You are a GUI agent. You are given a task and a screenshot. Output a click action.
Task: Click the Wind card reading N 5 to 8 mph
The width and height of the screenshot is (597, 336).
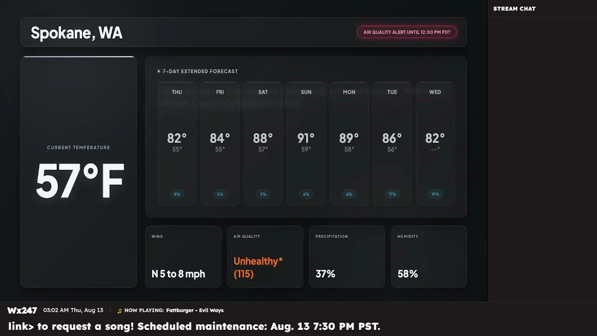pyautogui.click(x=183, y=257)
